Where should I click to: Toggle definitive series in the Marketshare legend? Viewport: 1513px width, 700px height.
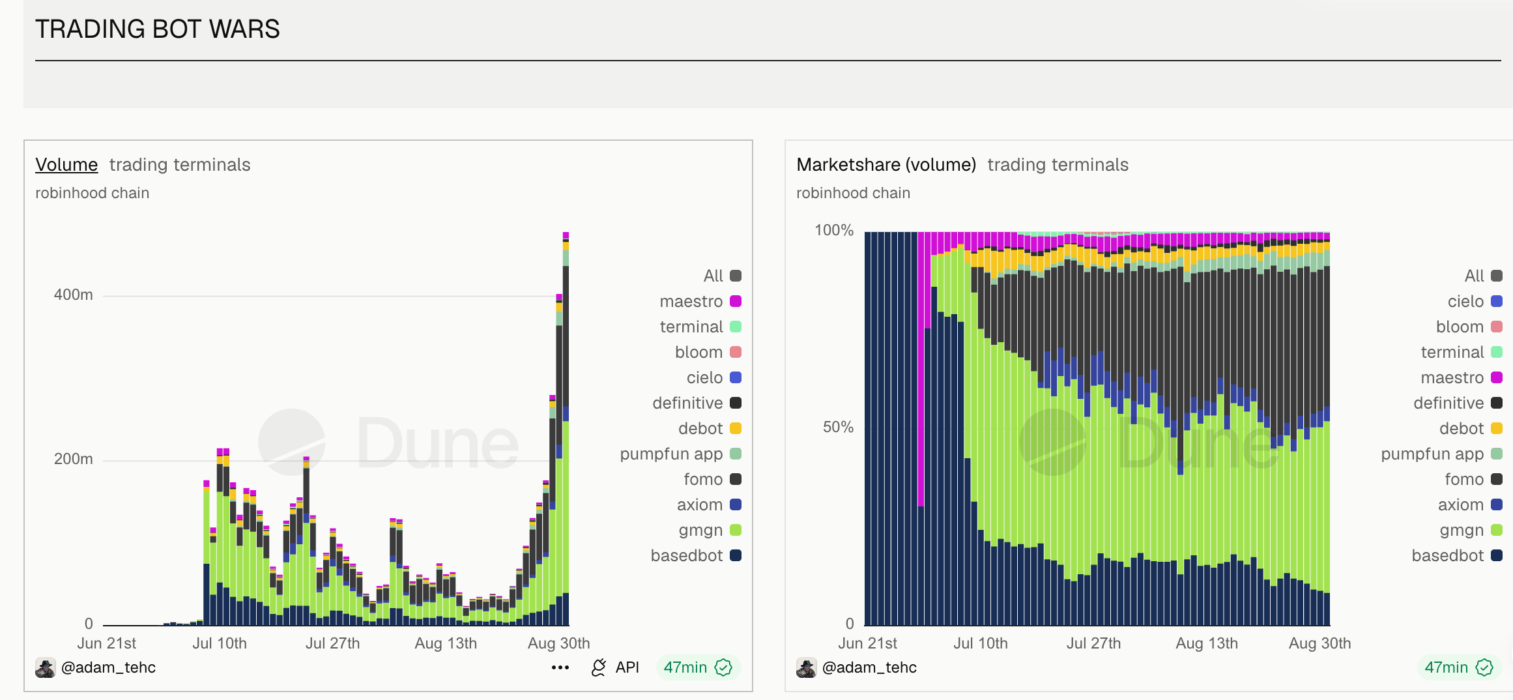click(x=1458, y=403)
